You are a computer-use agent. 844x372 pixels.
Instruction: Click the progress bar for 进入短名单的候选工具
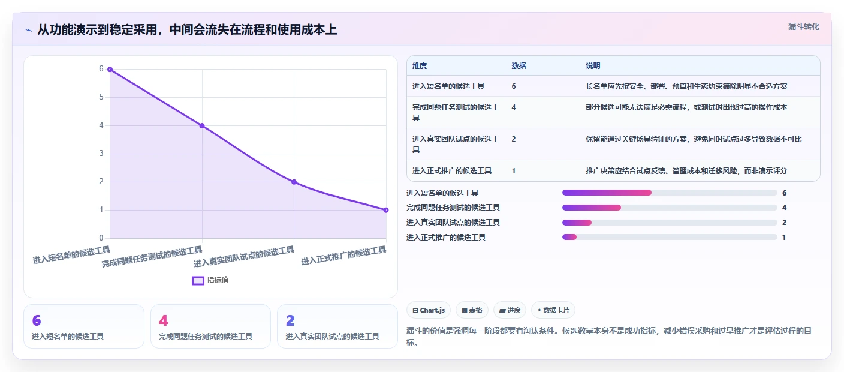(670, 193)
